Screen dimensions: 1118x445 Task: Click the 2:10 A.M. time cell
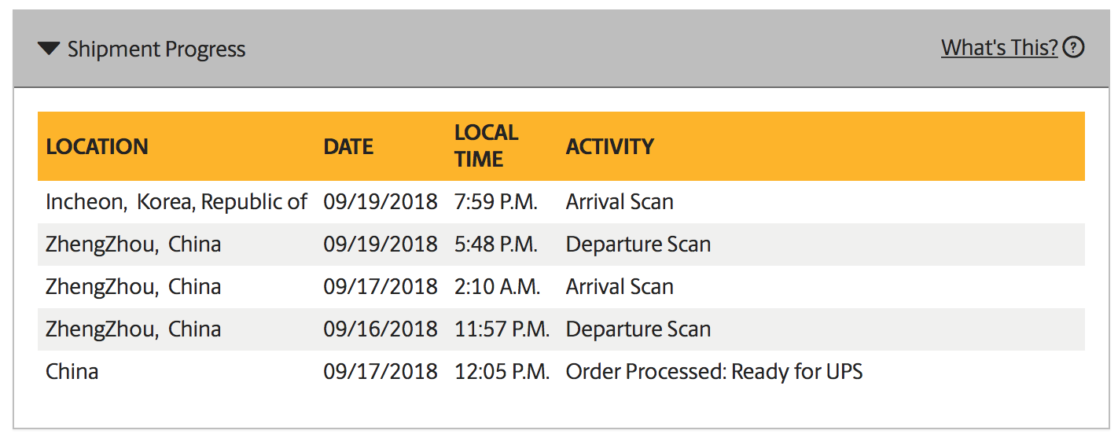(497, 287)
